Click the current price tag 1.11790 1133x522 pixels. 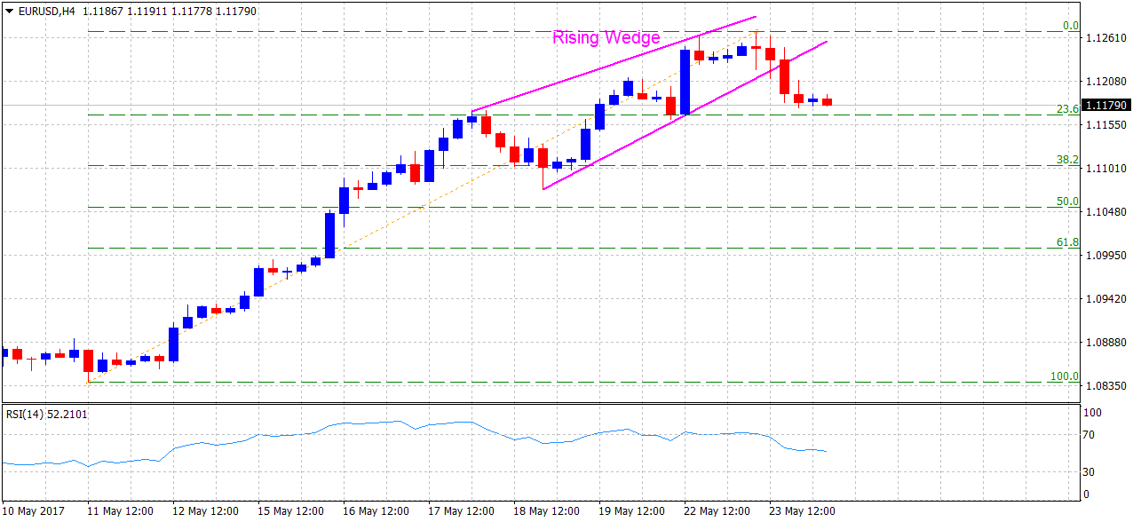click(x=1107, y=105)
